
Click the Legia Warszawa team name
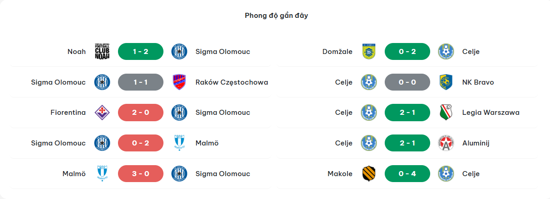(491, 113)
